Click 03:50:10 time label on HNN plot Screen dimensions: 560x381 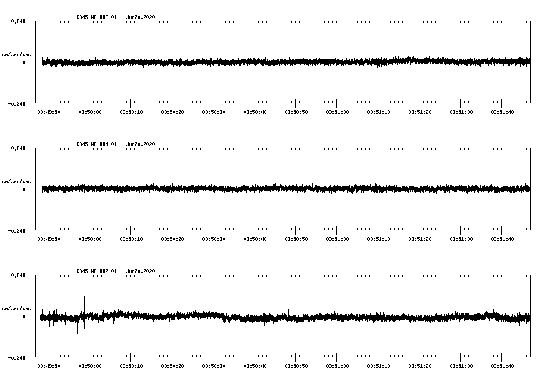click(x=131, y=239)
